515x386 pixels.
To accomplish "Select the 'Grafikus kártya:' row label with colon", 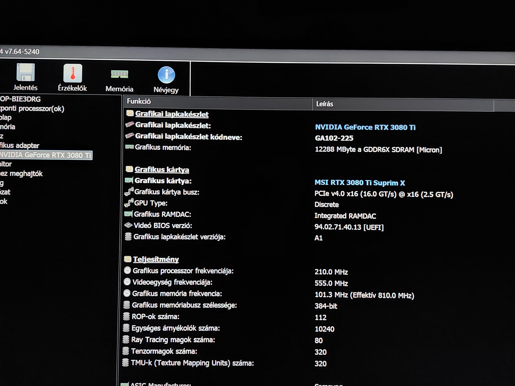I will click(x=163, y=181).
